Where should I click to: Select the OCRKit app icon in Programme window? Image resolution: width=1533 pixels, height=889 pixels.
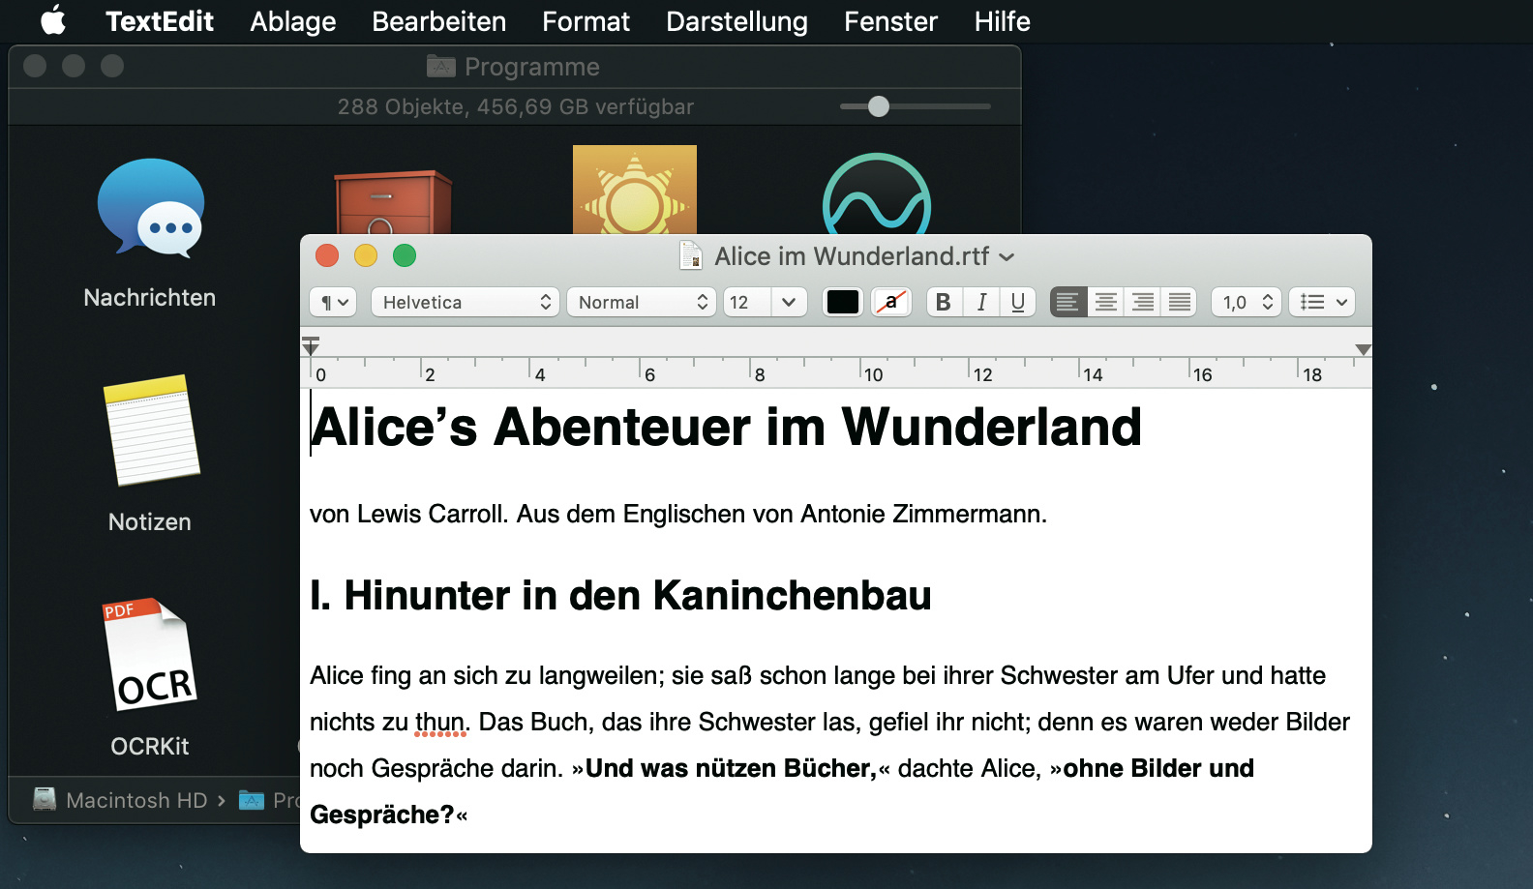149,655
